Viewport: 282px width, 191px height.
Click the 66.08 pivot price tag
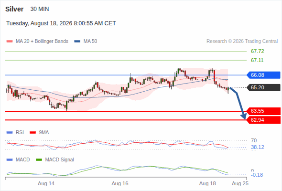263,75
